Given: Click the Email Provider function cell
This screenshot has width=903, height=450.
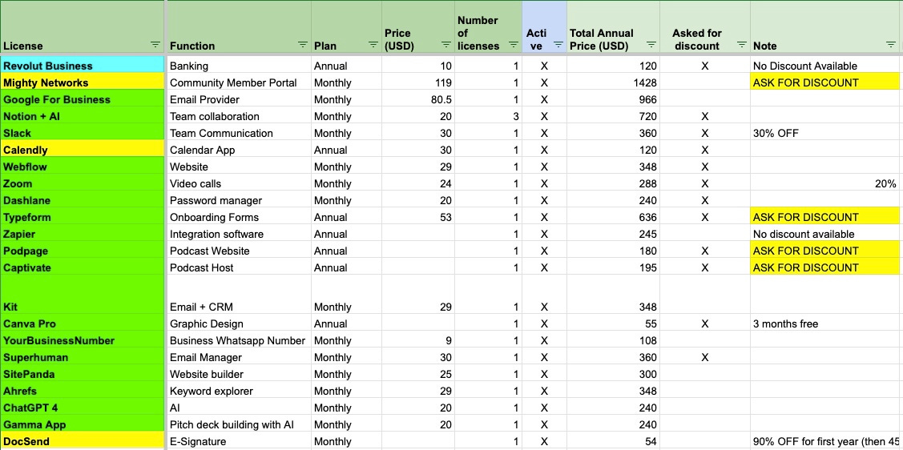Looking at the screenshot, I should coord(239,99).
